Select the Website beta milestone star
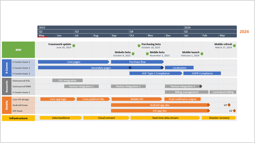 133,54
